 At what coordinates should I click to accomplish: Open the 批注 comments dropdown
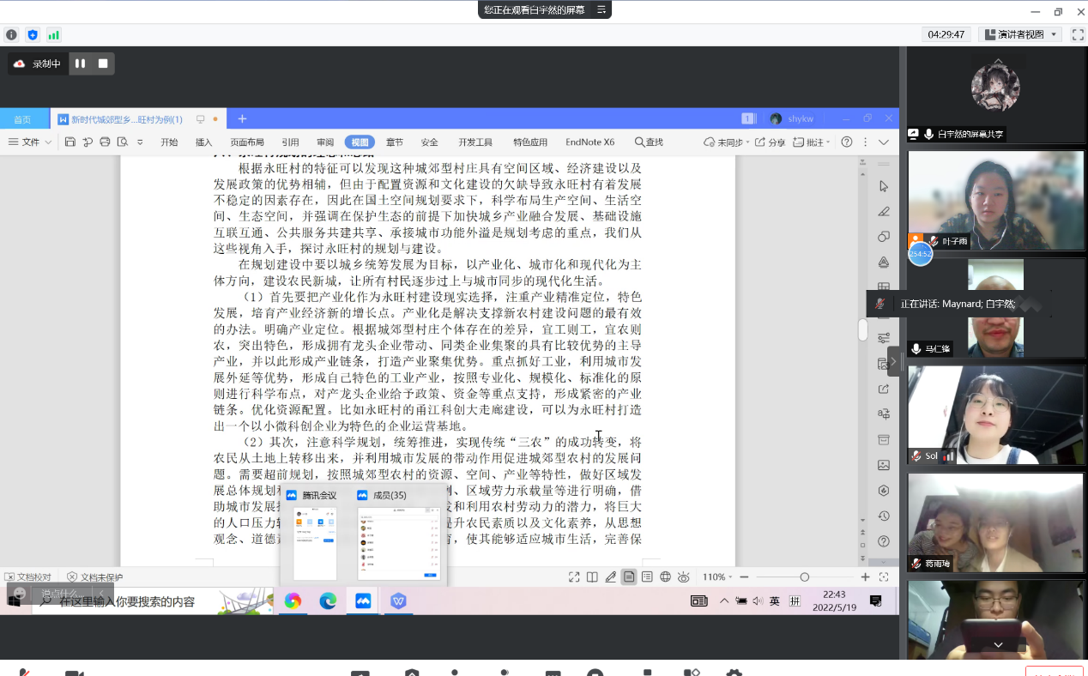tap(813, 142)
